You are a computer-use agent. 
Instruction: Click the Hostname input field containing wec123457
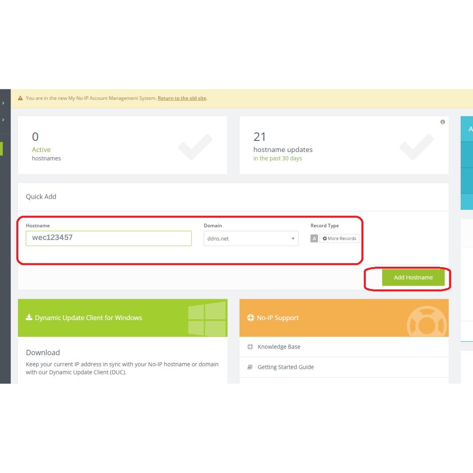click(109, 238)
